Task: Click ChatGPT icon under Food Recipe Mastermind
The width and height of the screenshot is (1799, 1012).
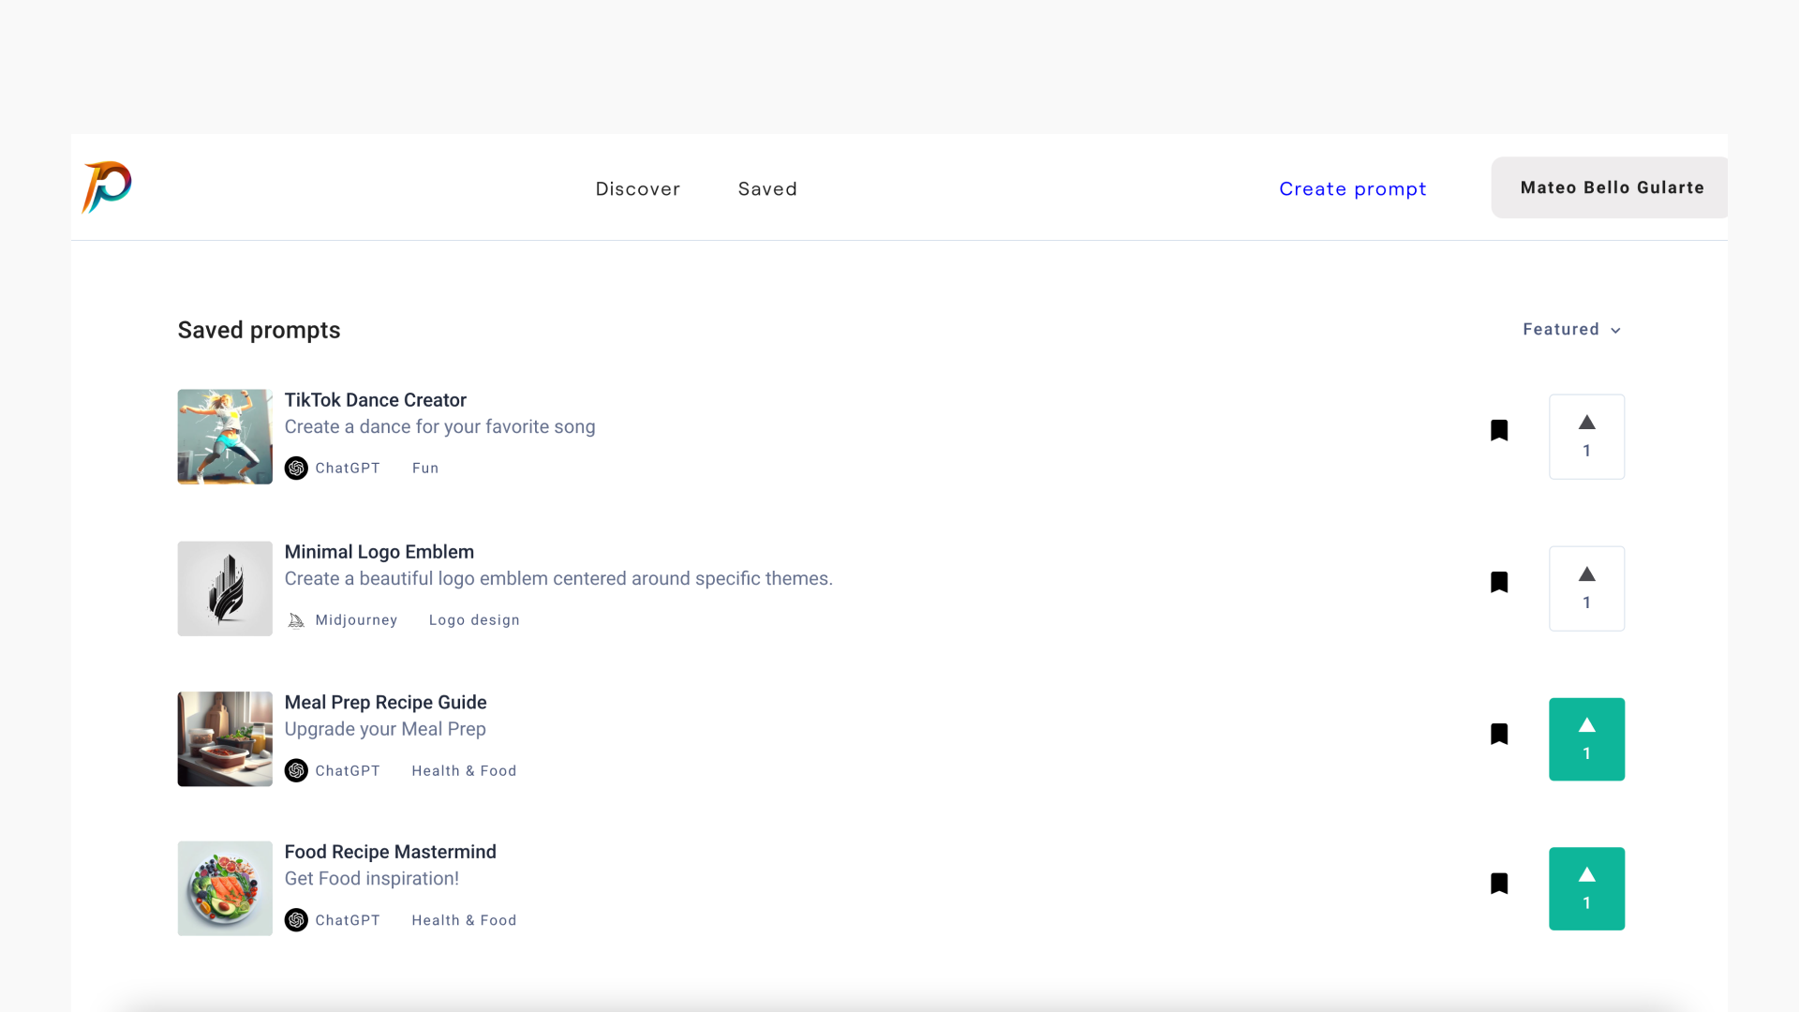Action: point(296,920)
